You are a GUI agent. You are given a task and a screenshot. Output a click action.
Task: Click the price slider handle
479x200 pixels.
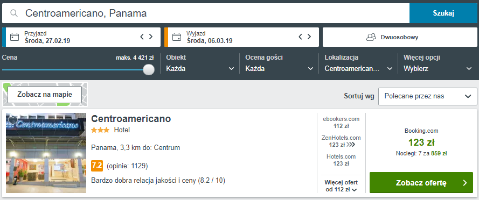149,69
